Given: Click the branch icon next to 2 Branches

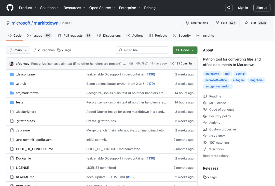Looking at the screenshot, I should click(35, 50).
